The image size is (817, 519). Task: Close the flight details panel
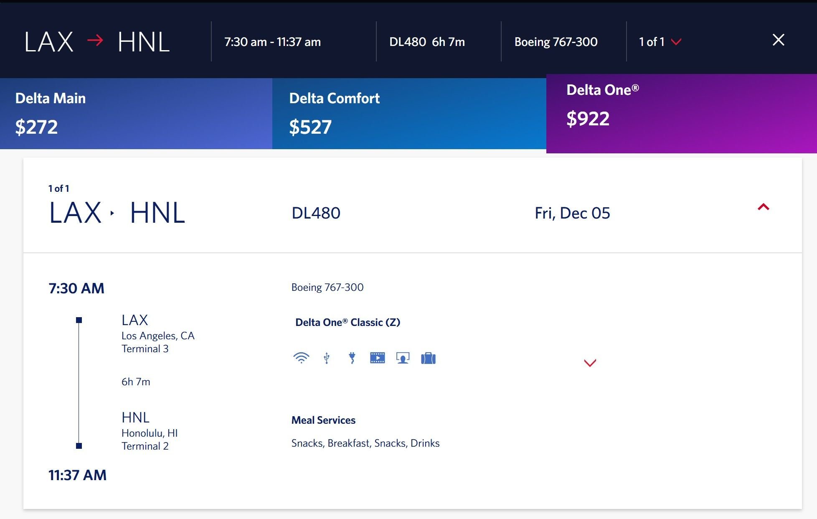pos(778,40)
